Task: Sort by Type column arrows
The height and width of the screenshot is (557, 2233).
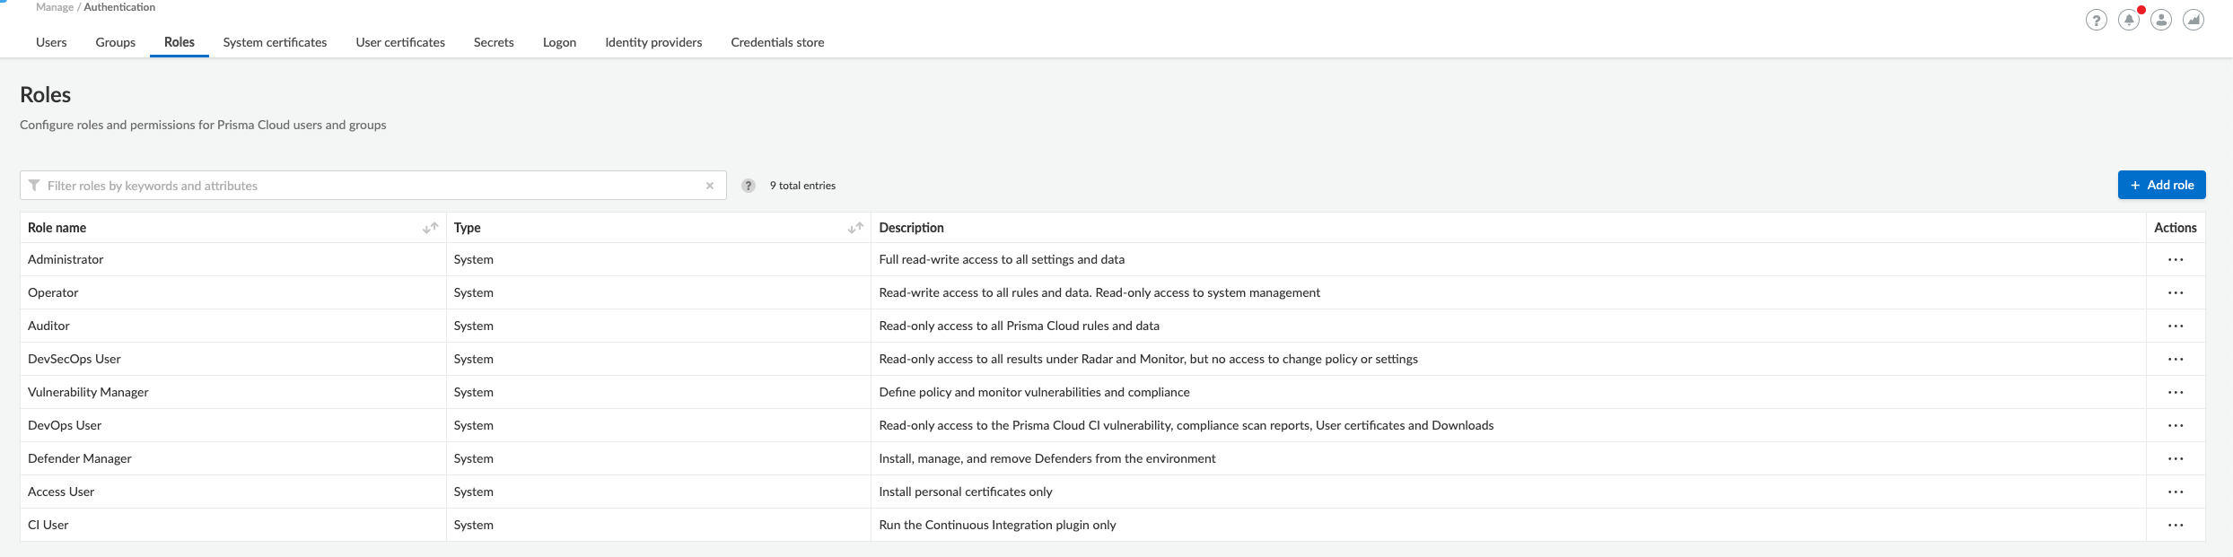Action: pos(855,228)
